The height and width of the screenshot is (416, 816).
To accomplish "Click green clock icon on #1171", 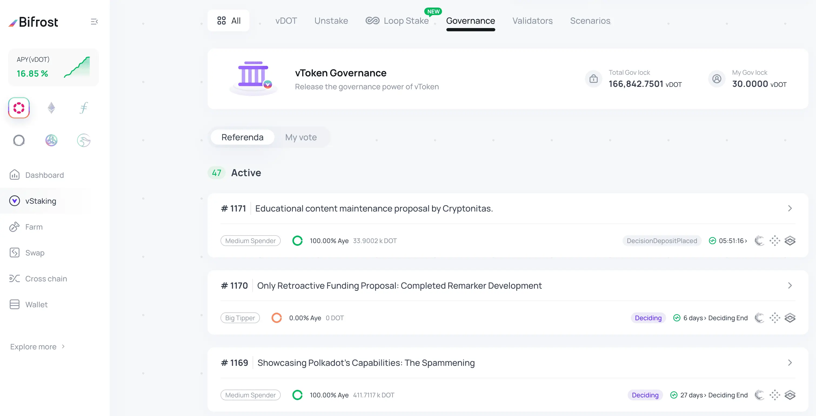I will 713,241.
